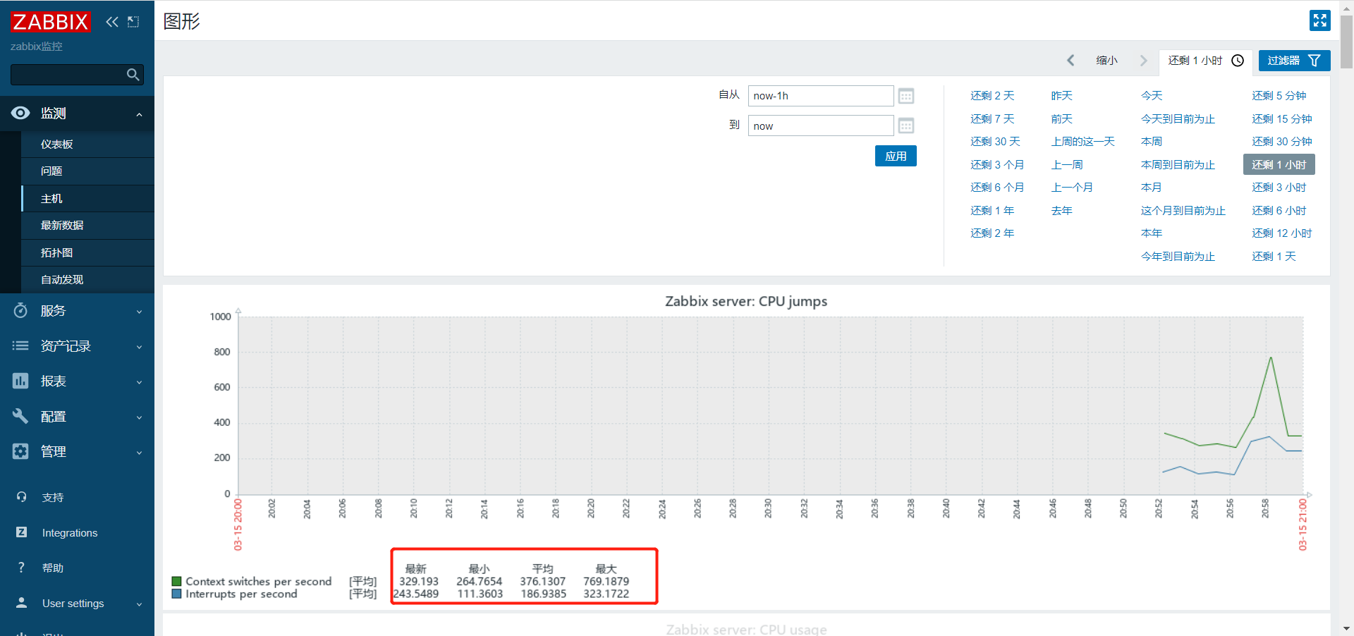Viewport: 1354px width, 636px height.
Task: Expand the 资产记录 menu section
Action: click(x=139, y=347)
